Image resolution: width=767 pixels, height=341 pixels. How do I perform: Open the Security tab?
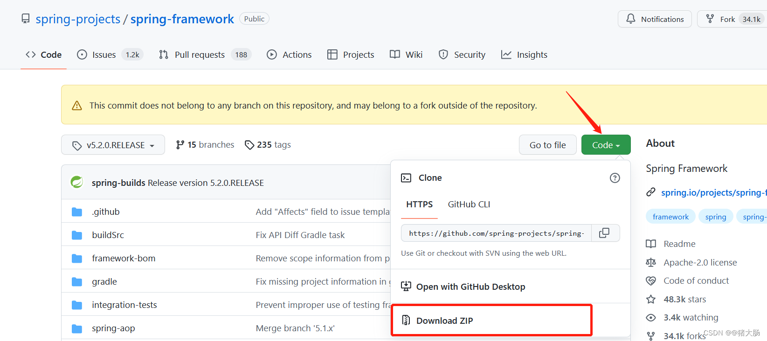tap(462, 55)
